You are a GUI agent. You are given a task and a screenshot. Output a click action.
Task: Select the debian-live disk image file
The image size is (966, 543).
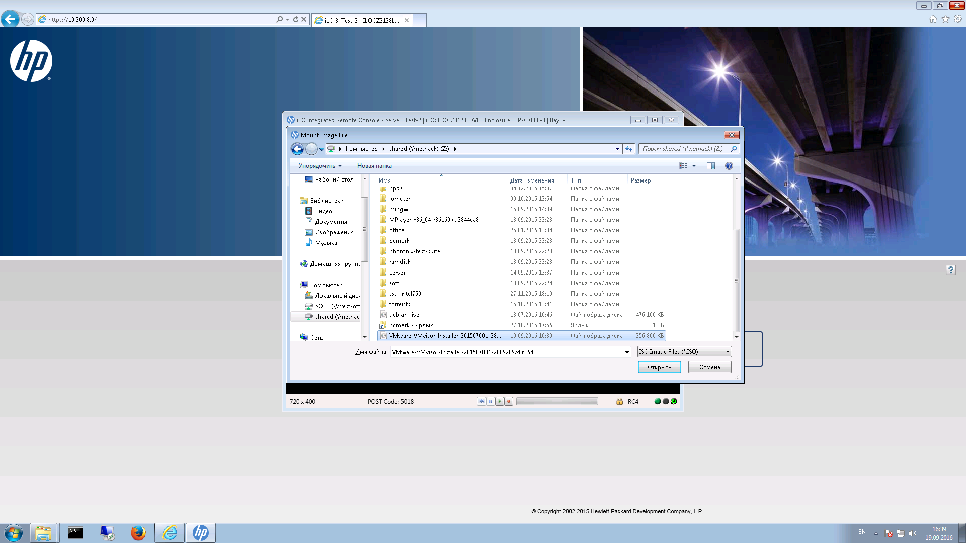(521, 315)
